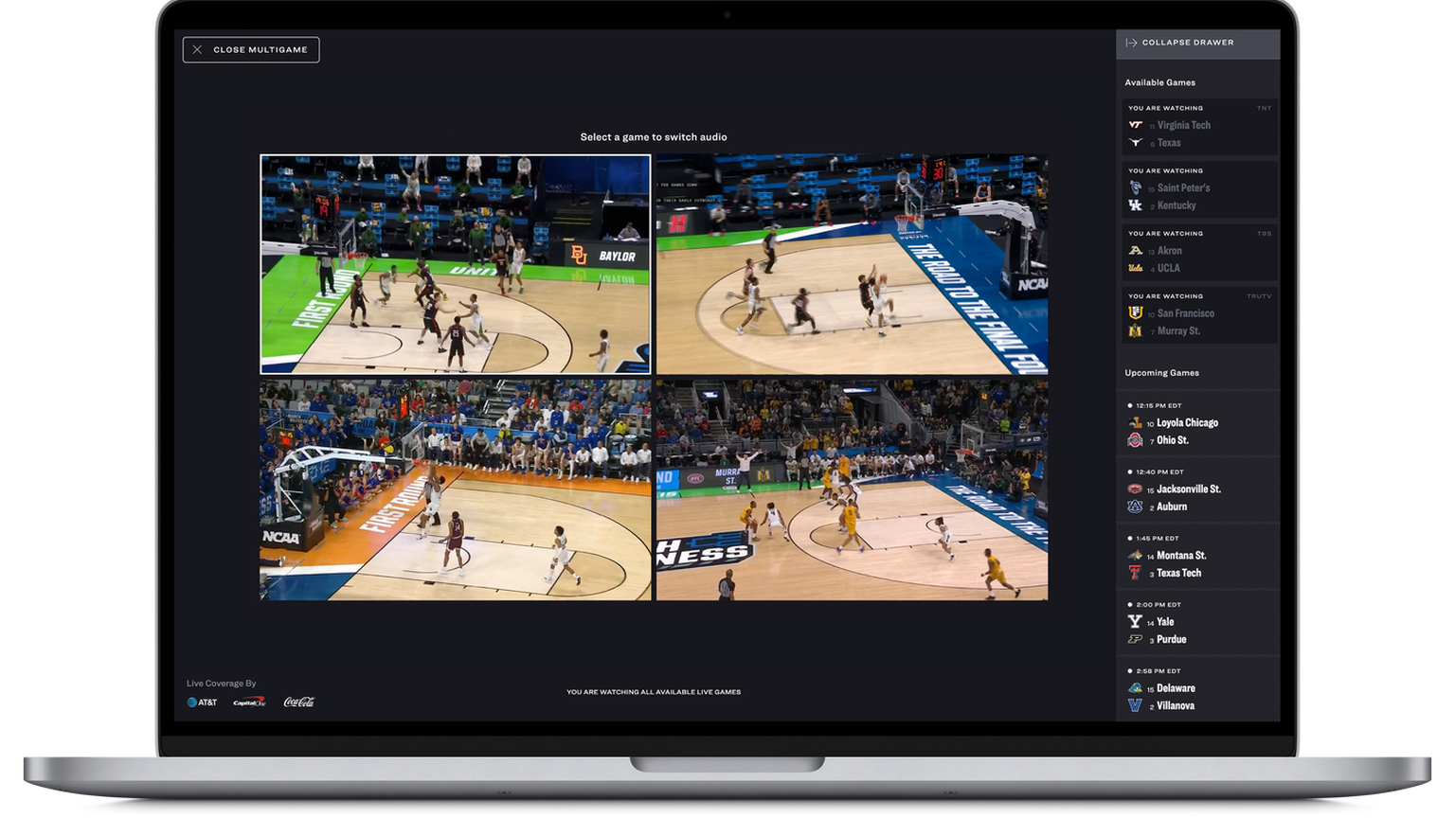Click the Montana St. team logo

click(1135, 556)
